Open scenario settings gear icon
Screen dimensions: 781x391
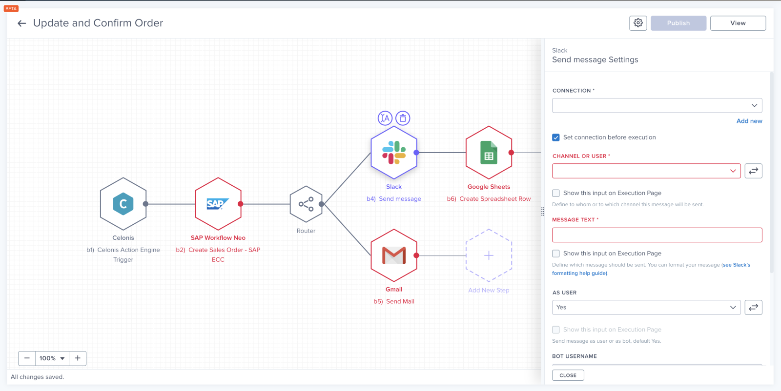(x=638, y=23)
